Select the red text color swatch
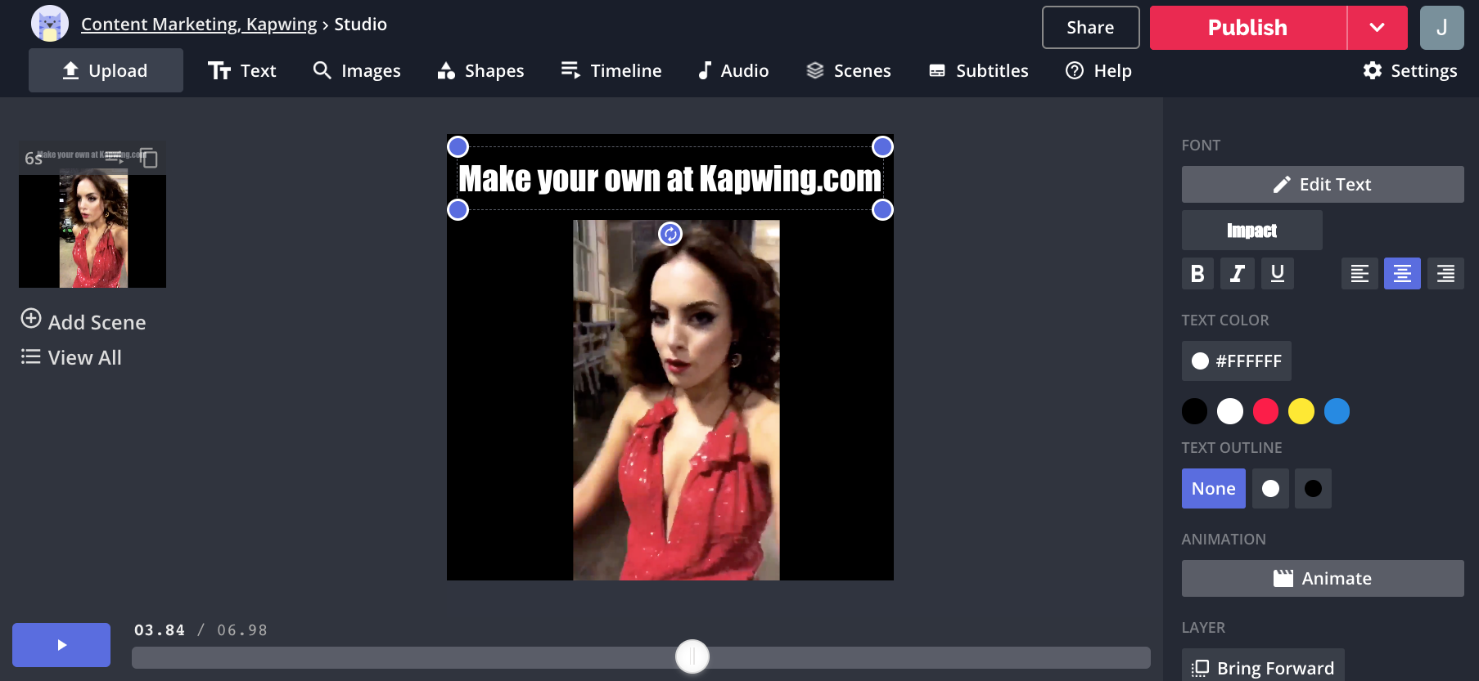Screen dimensions: 1479x681 (x=1265, y=411)
